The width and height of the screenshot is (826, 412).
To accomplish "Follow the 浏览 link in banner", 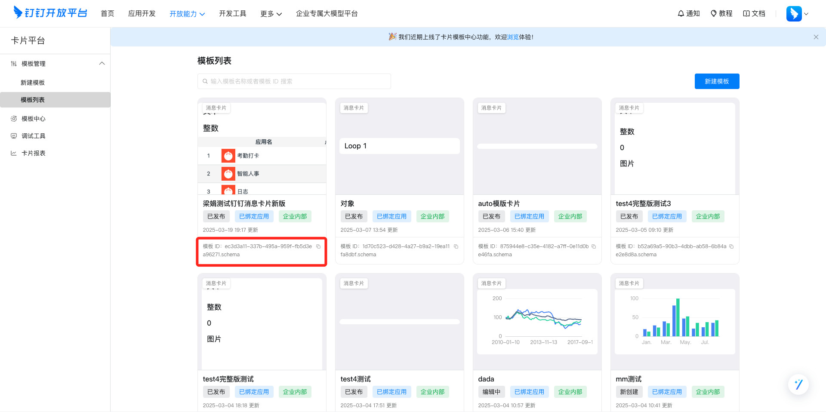I will [512, 37].
